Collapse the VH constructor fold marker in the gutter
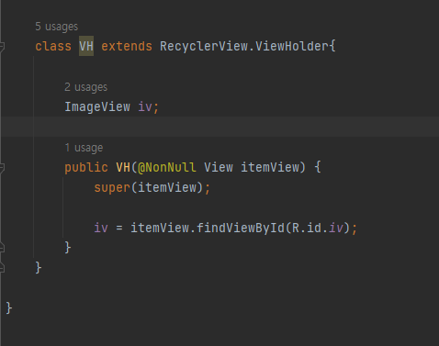This screenshot has width=439, height=346. pos(2,167)
